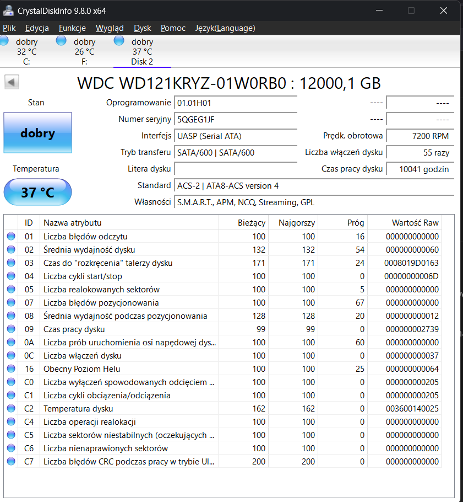Click raw value 003600140025

point(412,409)
